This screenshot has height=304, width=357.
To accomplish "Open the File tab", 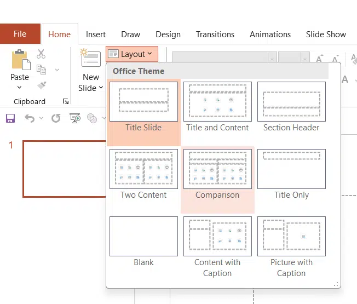I will [20, 34].
